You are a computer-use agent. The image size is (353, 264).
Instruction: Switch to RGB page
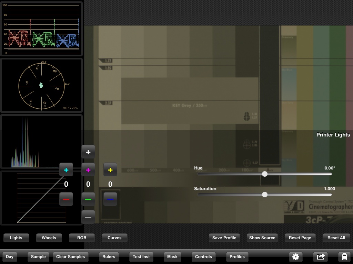pos(82,238)
